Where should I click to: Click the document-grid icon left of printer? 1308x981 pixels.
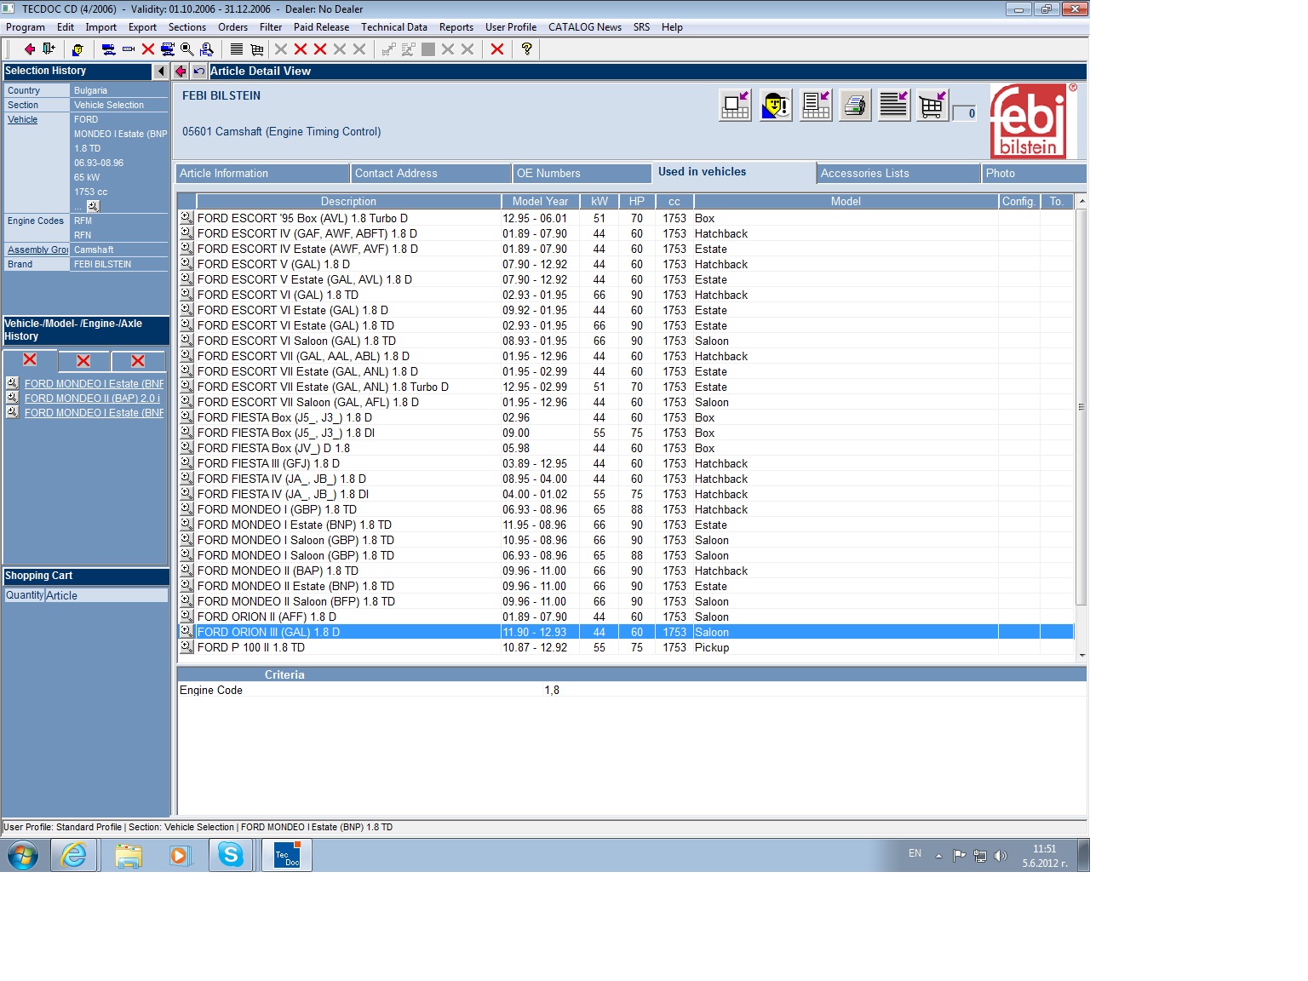[x=816, y=106]
